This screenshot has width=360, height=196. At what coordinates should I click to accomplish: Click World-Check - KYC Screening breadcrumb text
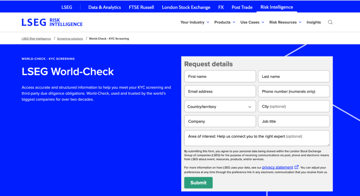(109, 39)
